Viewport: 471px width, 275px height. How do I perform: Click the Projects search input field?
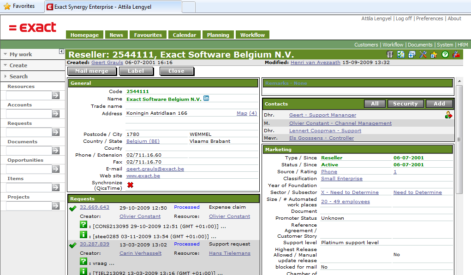tap(29, 206)
